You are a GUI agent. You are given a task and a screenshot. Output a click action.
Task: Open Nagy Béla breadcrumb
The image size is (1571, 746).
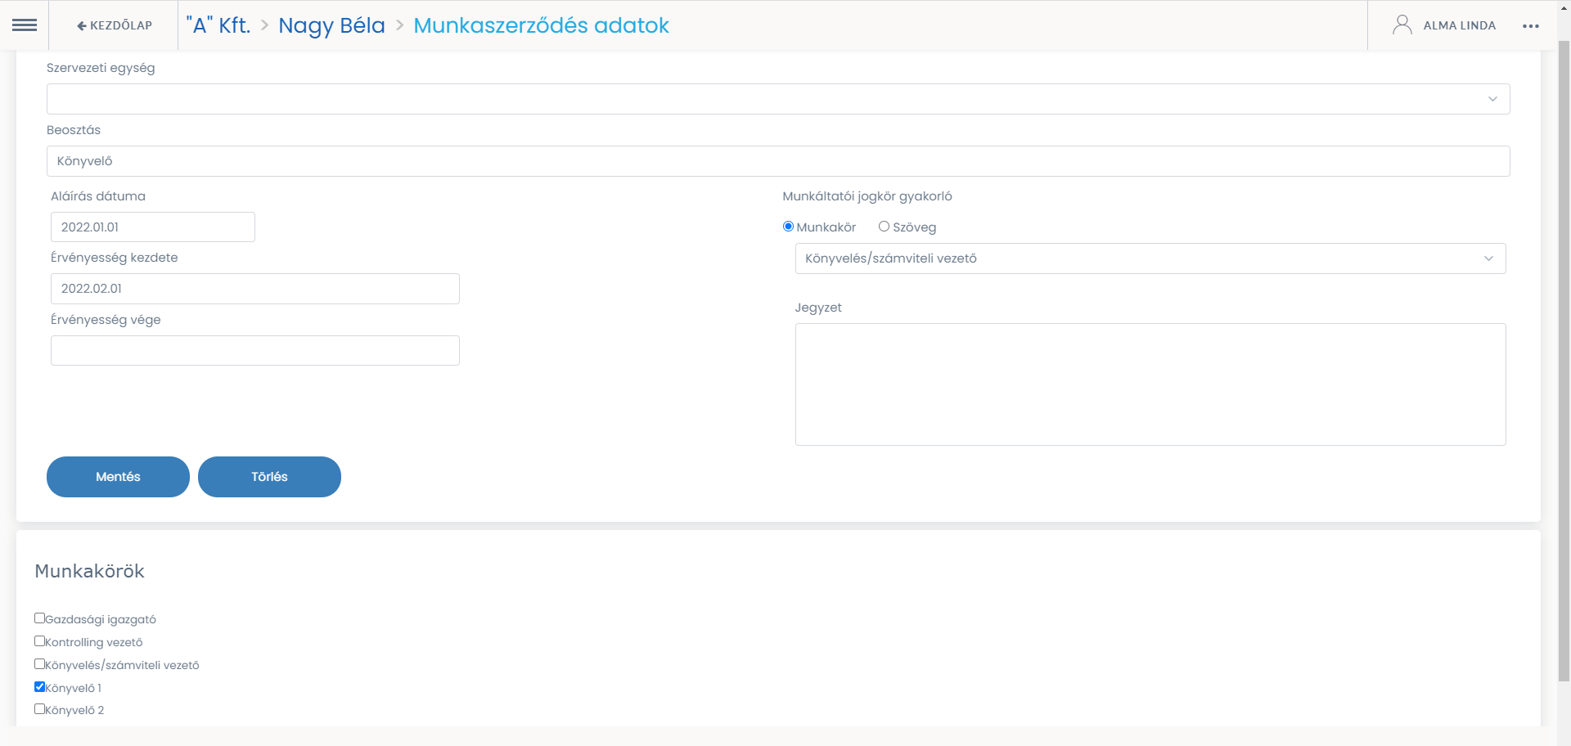(331, 25)
